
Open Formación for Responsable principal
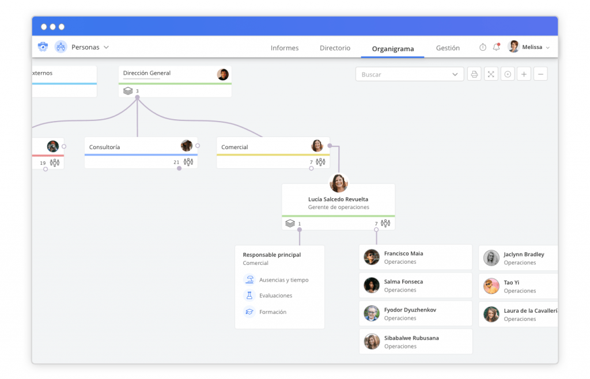pos(273,312)
